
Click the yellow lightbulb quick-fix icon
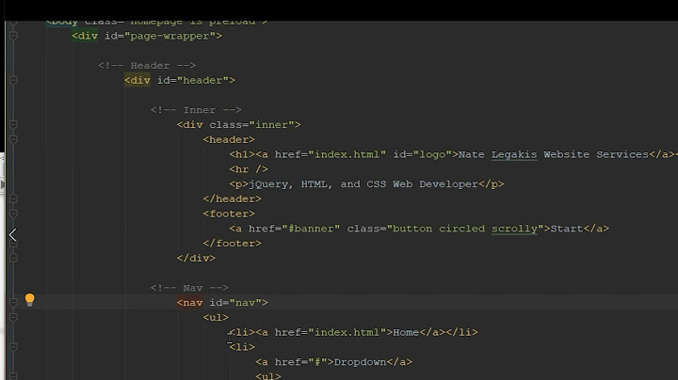(x=29, y=300)
